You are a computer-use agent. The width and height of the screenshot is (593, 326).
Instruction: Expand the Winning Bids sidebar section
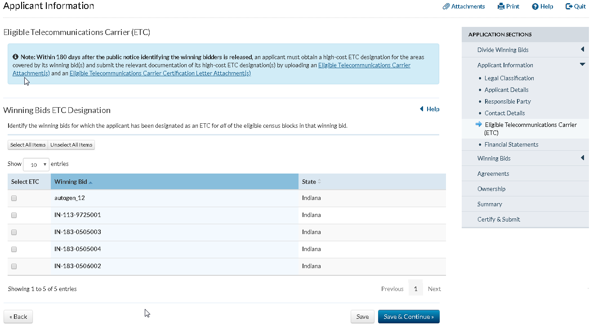[x=582, y=158]
